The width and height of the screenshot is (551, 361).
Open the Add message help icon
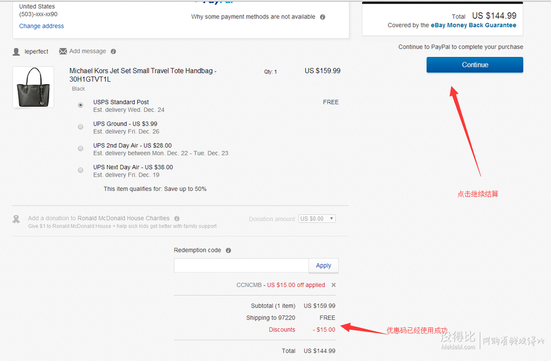coord(113,51)
